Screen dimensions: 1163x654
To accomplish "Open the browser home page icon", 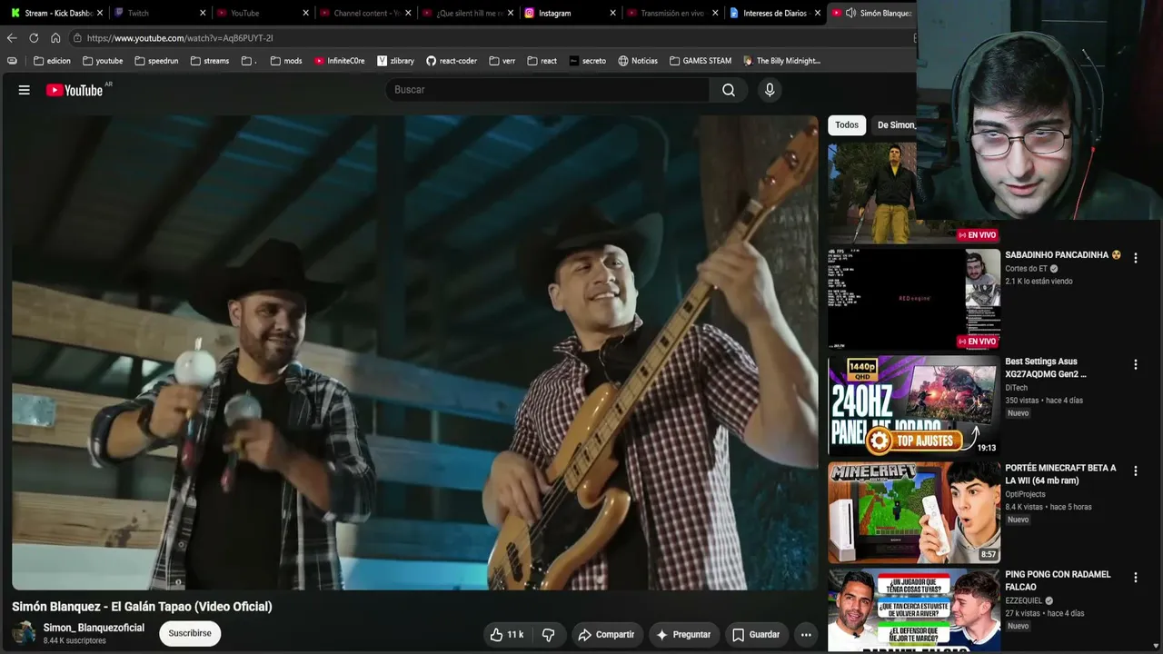I will click(55, 38).
